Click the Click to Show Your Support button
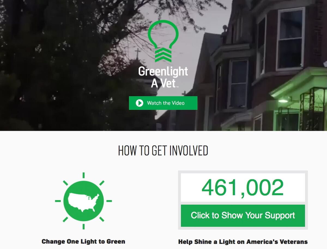327x249 pixels. (243, 216)
